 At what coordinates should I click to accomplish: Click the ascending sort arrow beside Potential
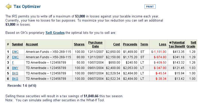click(170, 43)
